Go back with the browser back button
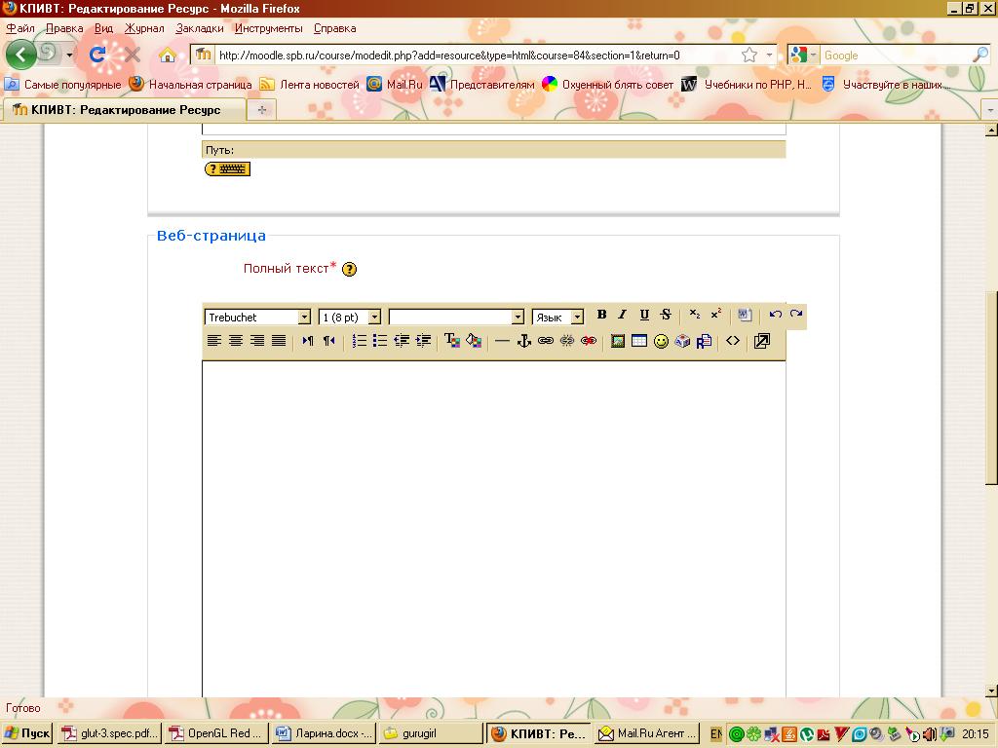 tap(21, 55)
